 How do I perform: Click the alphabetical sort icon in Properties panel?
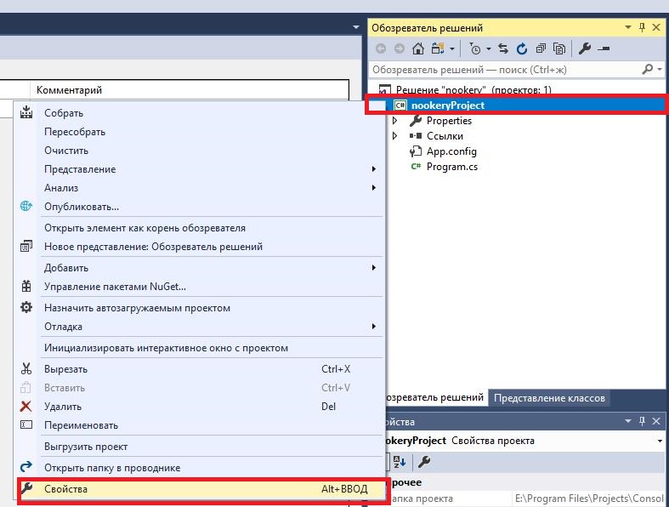point(400,462)
